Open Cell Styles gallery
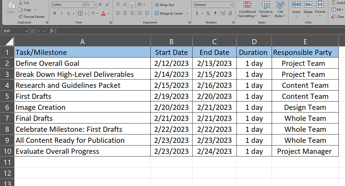The height and width of the screenshot is (186, 345). coord(280,9)
